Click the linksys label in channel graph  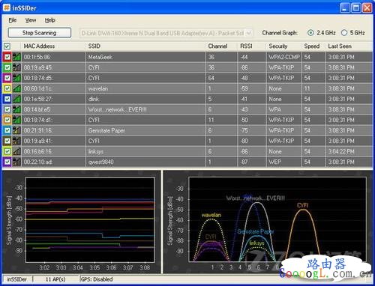[256, 243]
